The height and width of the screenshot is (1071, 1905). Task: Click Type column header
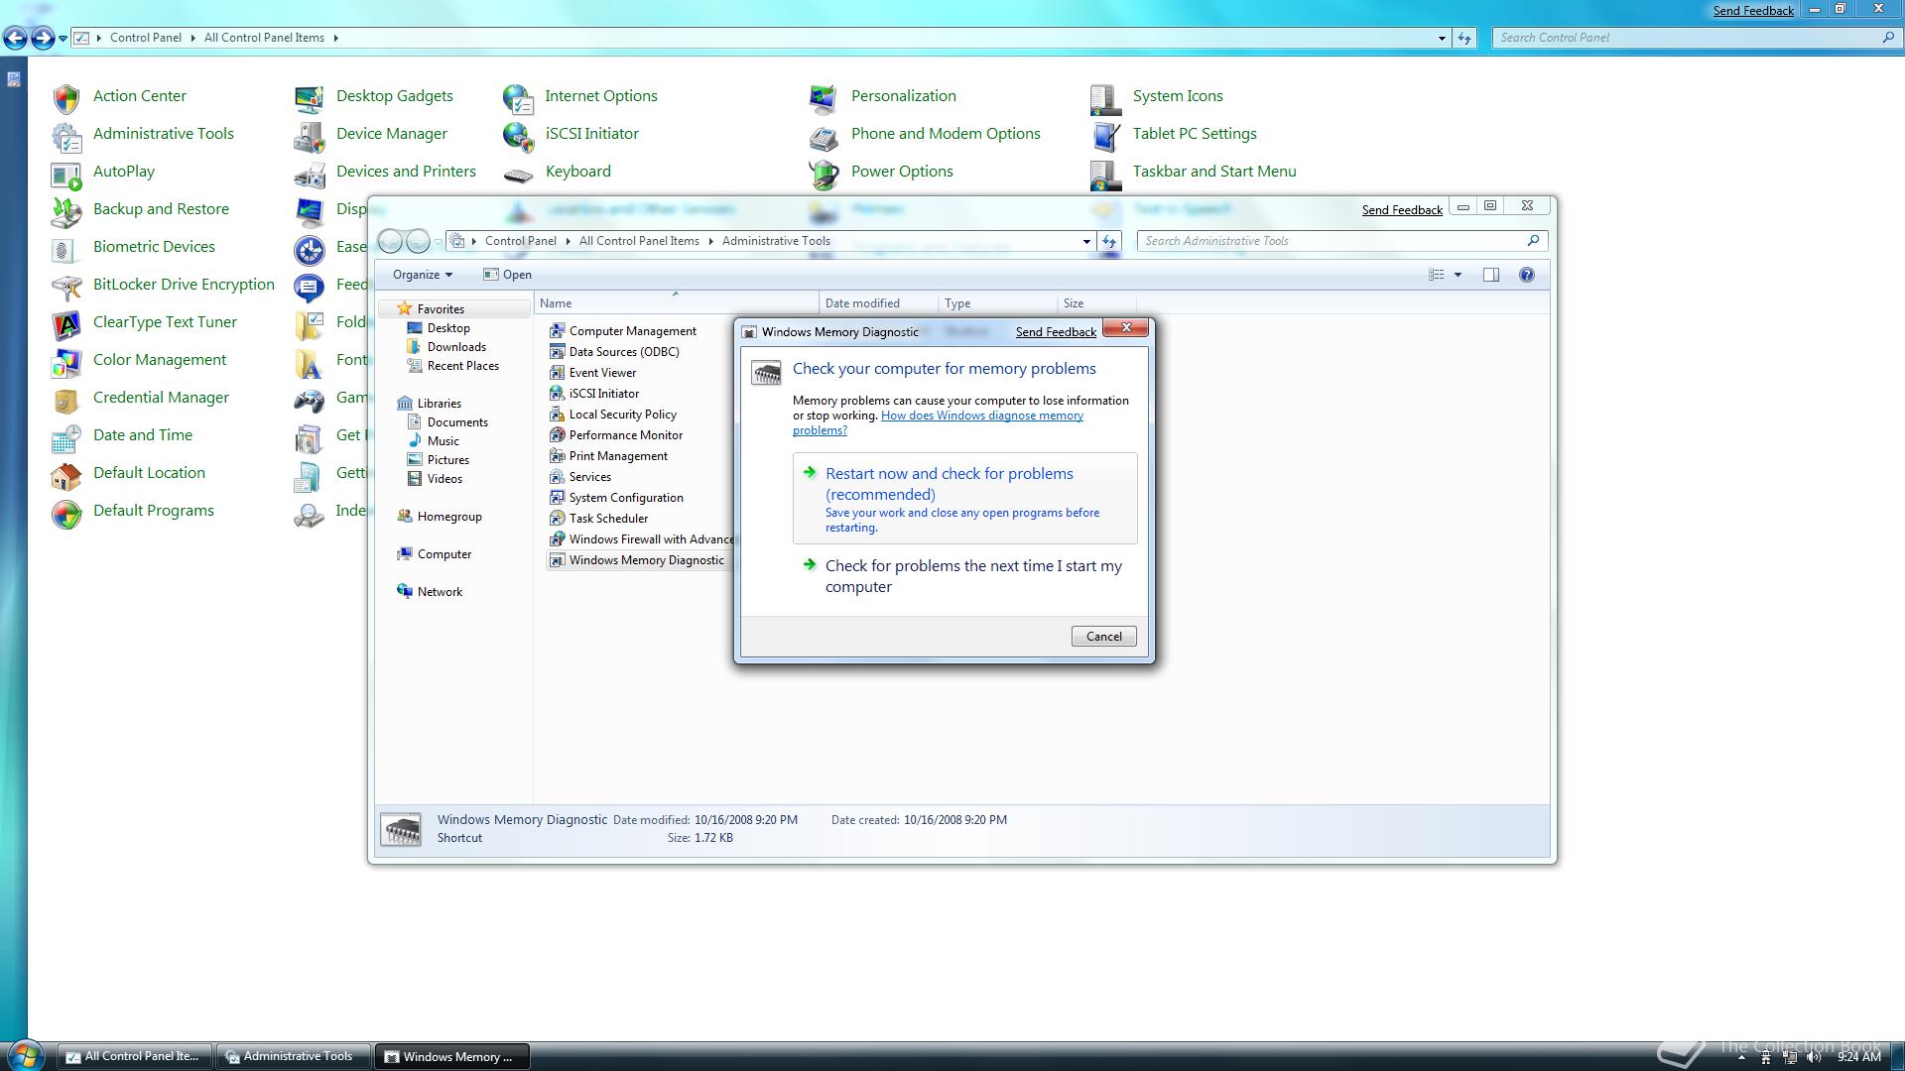[998, 303]
